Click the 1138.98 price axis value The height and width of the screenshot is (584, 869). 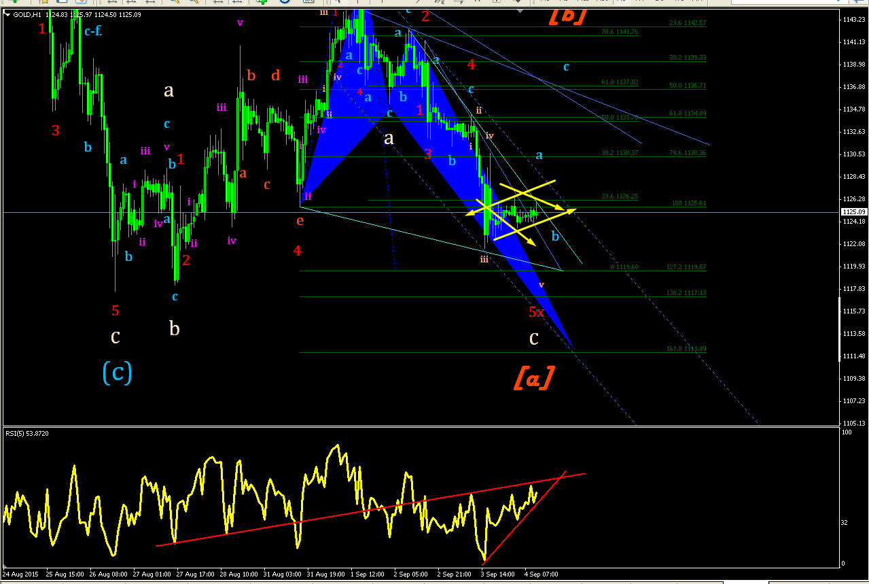point(853,65)
